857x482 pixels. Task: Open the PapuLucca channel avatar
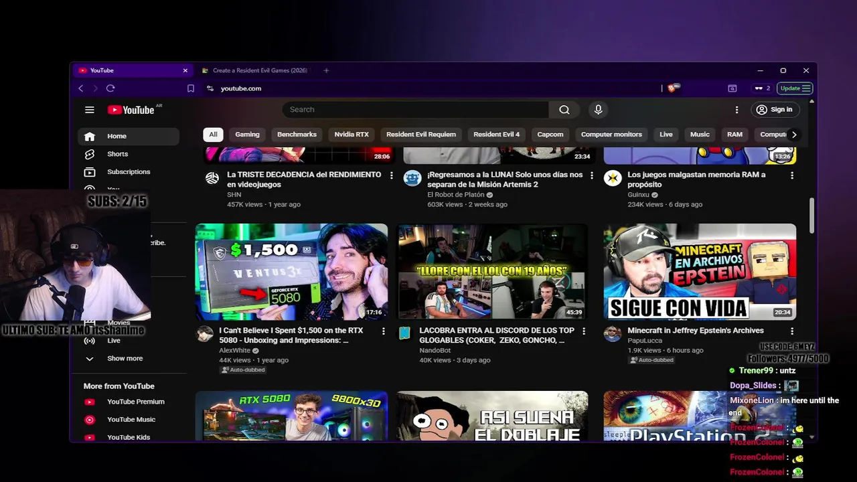pos(613,334)
